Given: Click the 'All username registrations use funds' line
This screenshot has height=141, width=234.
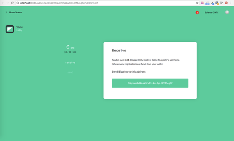Looking at the screenshot, I should 137,64.
